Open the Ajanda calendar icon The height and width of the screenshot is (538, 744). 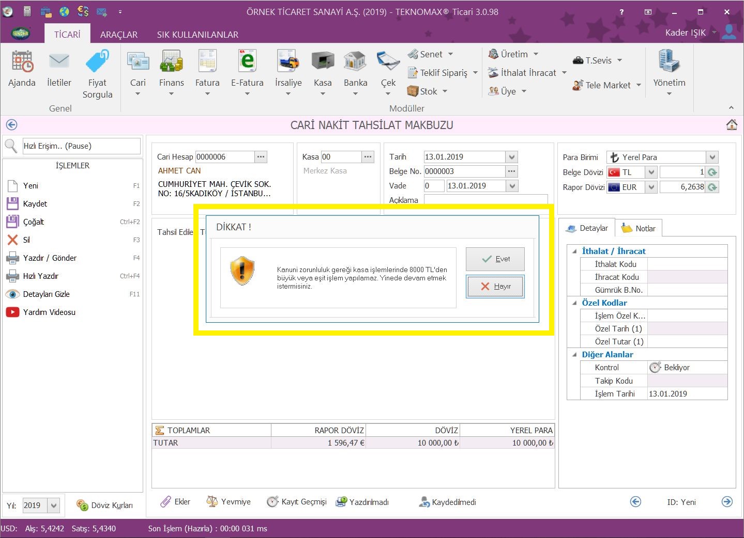pos(22,62)
